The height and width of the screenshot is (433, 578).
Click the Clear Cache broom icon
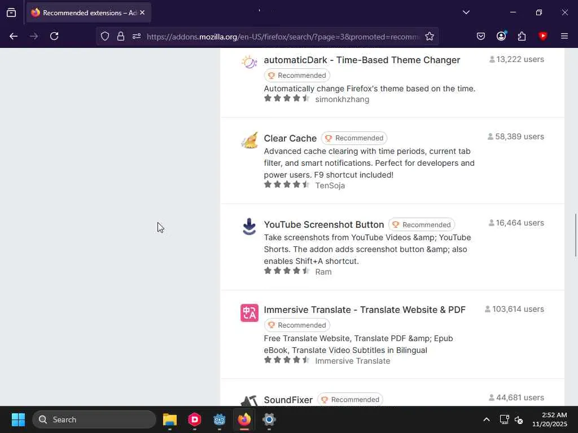[x=249, y=140]
